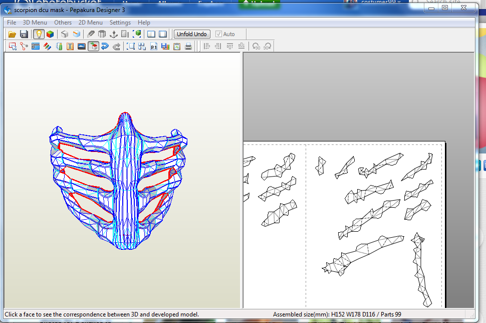Select the orange T text input tool
This screenshot has width=486, height=323.
pos(70,47)
